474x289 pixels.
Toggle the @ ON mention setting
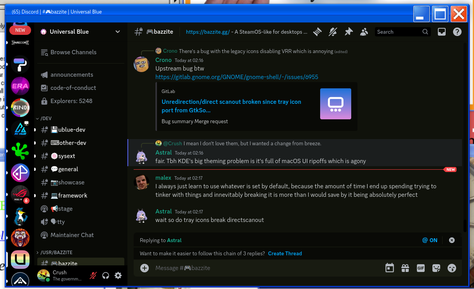(430, 240)
